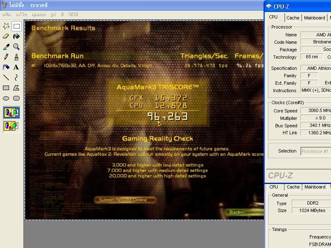Click 'Submit Results Online' in the pasted image
The width and height of the screenshot is (331, 248).
125,200
